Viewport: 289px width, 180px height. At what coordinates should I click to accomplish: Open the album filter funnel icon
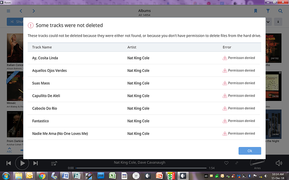pos(268,11)
